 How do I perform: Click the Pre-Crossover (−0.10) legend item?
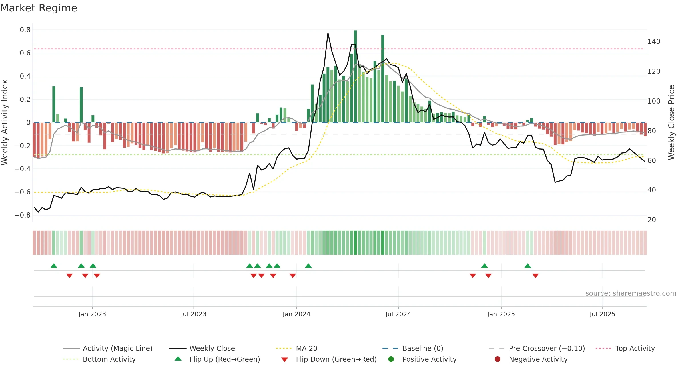pyautogui.click(x=537, y=348)
